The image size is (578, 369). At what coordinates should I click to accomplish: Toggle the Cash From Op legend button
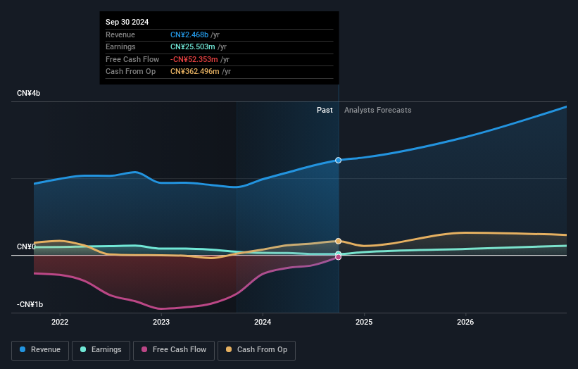[x=256, y=350]
